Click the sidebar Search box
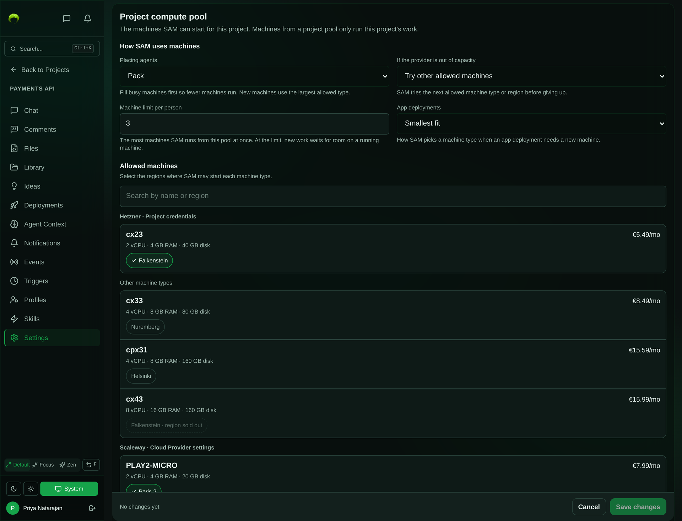This screenshot has height=521, width=682. 52,49
